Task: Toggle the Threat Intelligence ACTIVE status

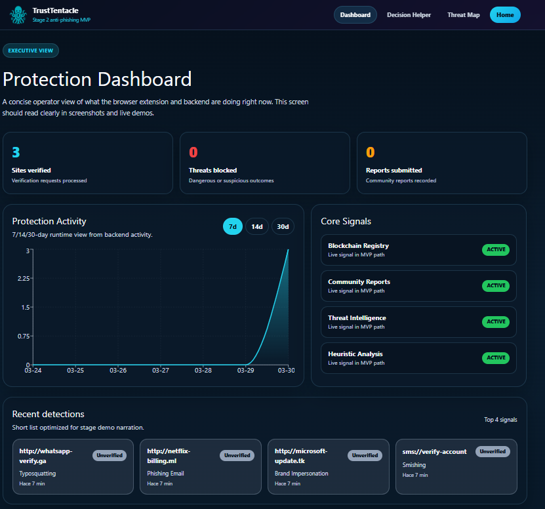Action: click(496, 321)
